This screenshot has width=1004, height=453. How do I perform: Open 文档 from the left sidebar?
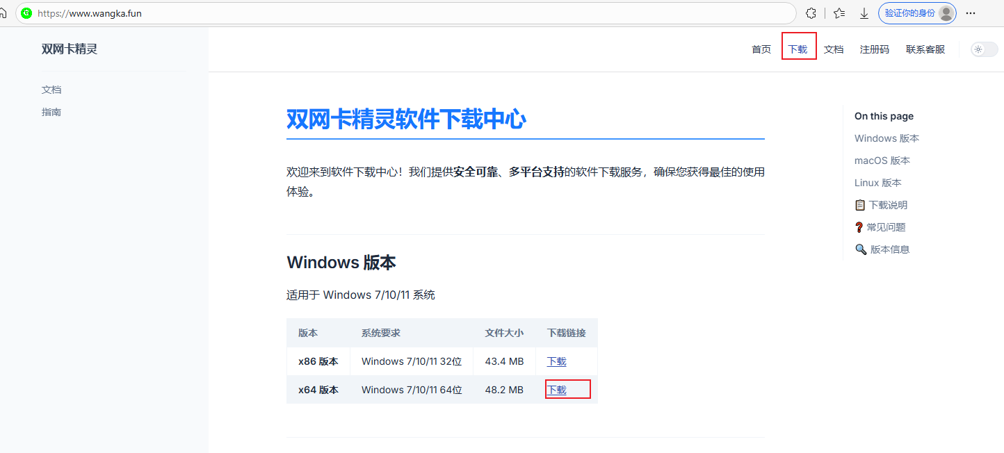(x=51, y=89)
